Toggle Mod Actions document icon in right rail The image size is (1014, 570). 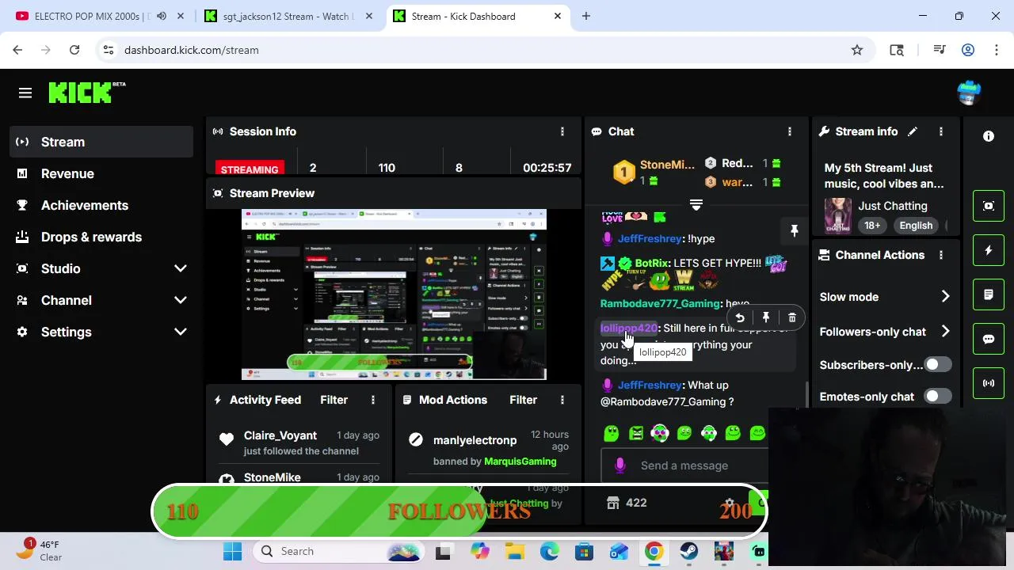(x=989, y=294)
